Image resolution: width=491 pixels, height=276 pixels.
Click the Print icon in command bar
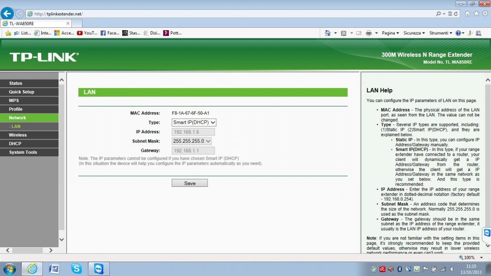tap(369, 33)
